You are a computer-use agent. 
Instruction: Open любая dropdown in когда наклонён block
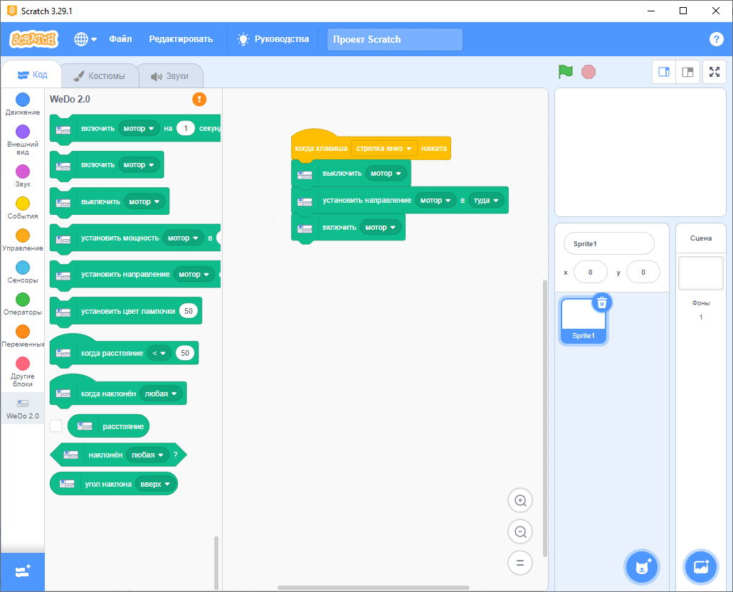[160, 394]
